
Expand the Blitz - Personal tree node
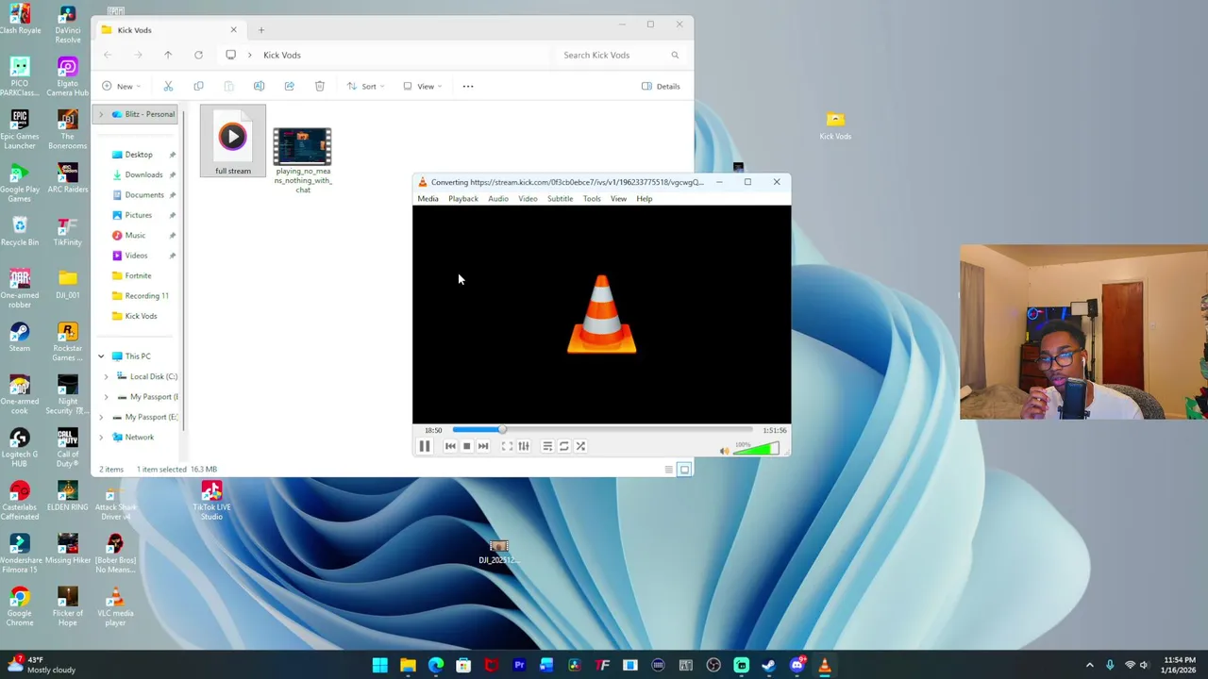[x=101, y=114]
